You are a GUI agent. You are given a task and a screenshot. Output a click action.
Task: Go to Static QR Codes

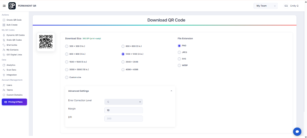tap(14, 40)
